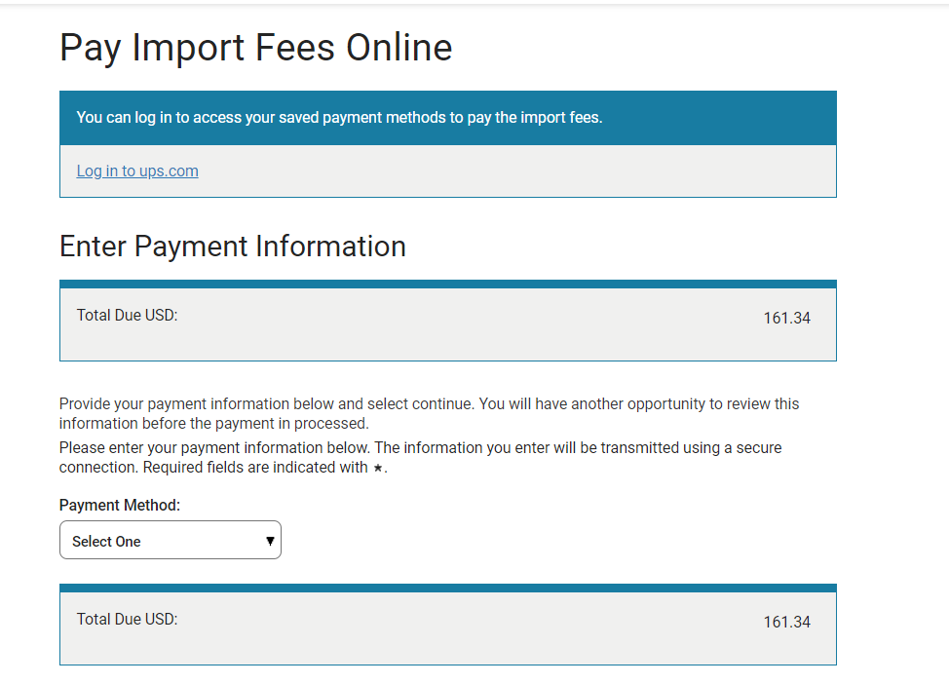Click the Enter Payment Information heading
This screenshot has width=949, height=684.
click(233, 247)
